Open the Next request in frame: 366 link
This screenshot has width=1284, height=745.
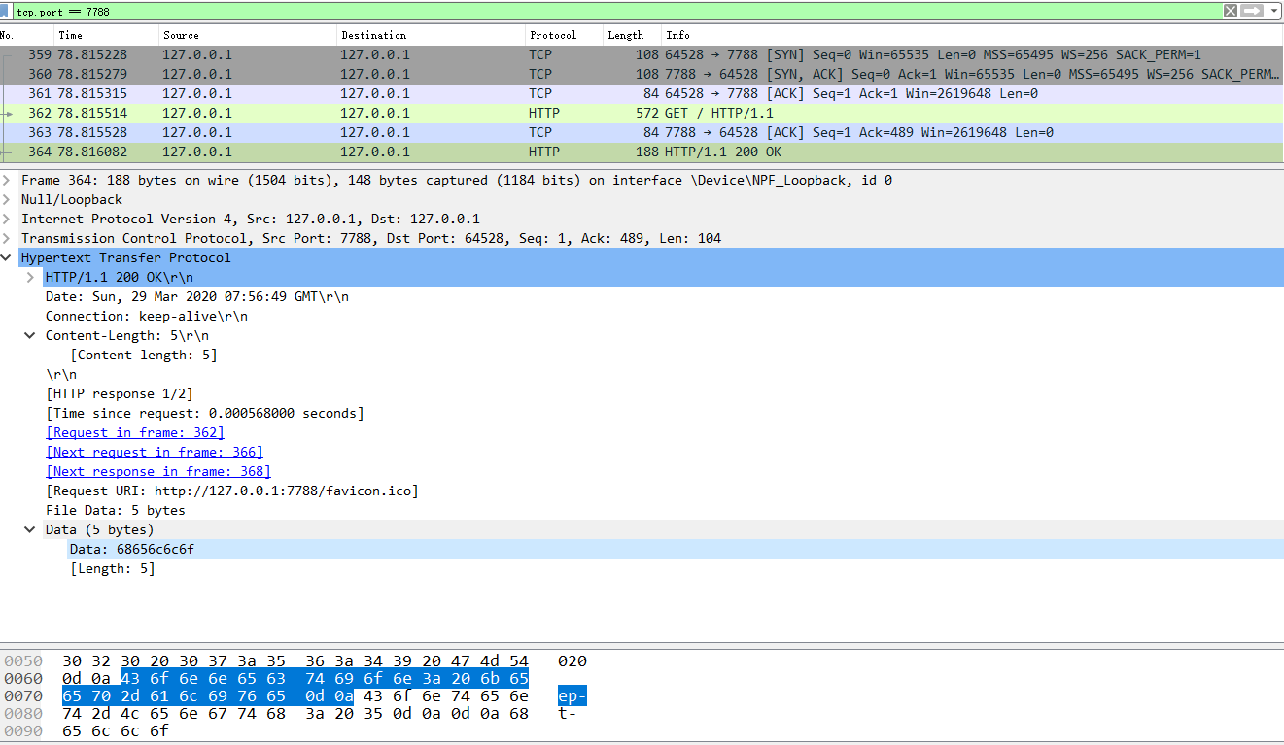[155, 452]
